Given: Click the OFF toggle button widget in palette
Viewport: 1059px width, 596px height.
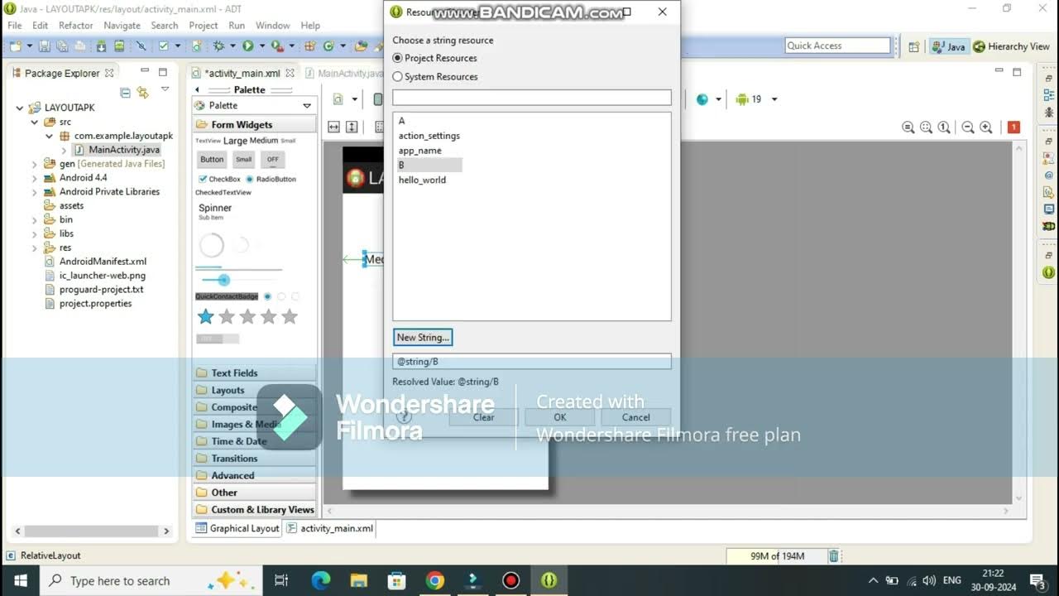Looking at the screenshot, I should (272, 159).
